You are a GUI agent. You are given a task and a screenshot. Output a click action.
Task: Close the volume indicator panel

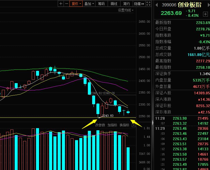tap(134, 125)
